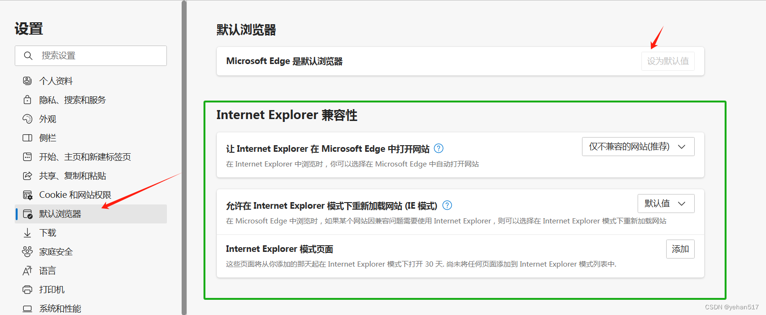Go to 隐私、搜索和服务 settings
This screenshot has width=766, height=315.
point(91,100)
